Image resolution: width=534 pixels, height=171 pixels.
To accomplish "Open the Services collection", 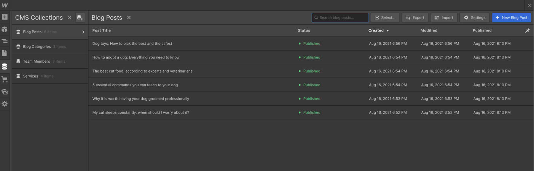I will pyautogui.click(x=50, y=76).
